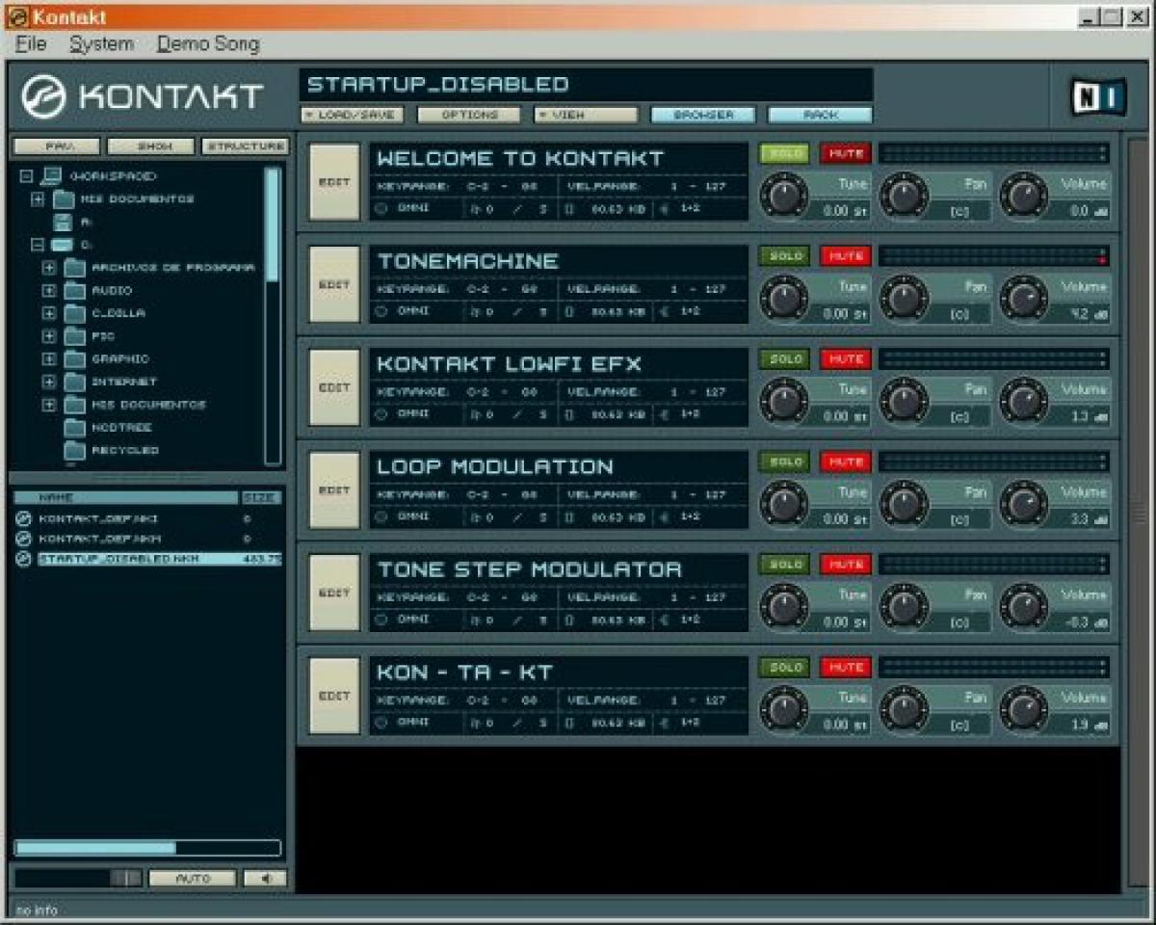
Task: Click the C: drive icon
Action: pyautogui.click(x=62, y=245)
